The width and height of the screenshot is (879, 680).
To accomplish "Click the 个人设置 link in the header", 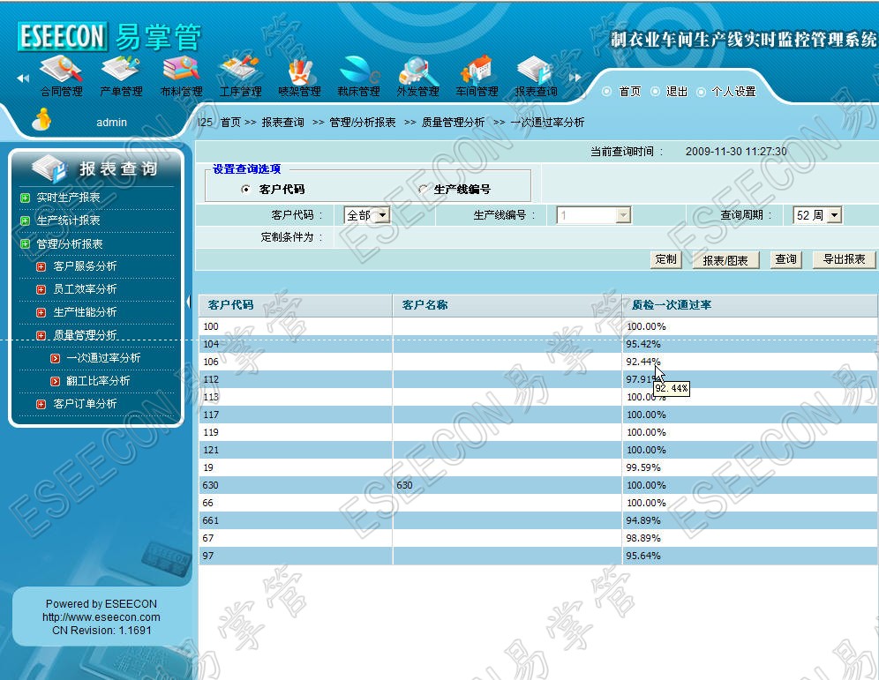I will coord(733,92).
